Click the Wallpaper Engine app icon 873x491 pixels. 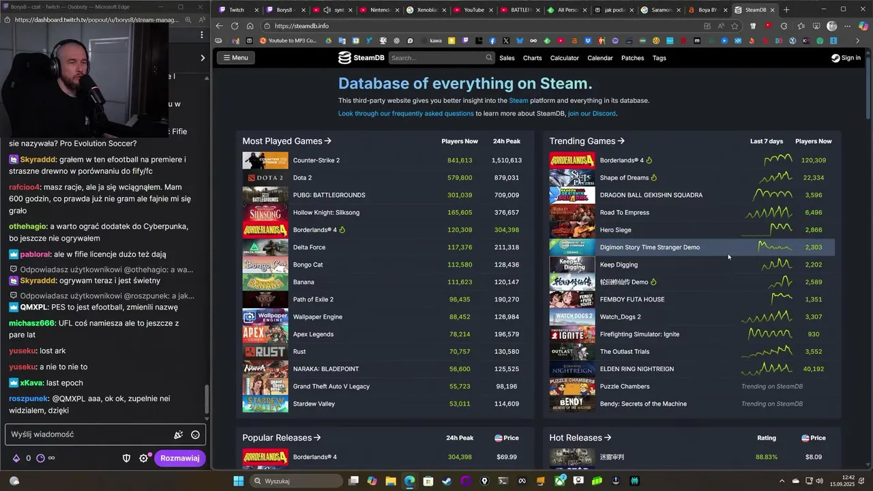[x=265, y=316]
